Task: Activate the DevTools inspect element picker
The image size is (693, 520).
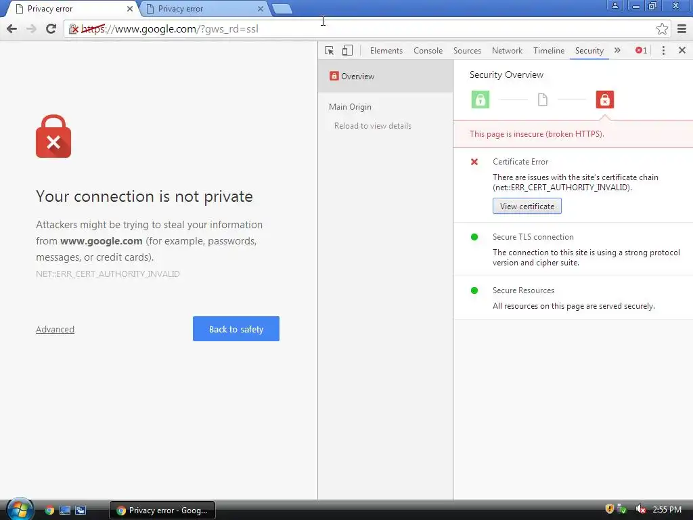Action: click(330, 50)
